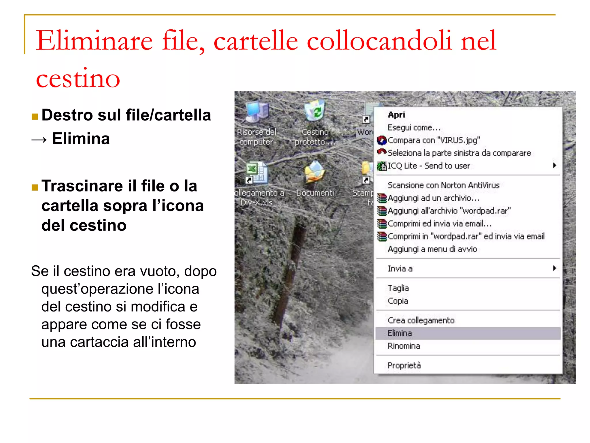
Task: Open Proprietà at the menu bottom
Action: click(468, 365)
